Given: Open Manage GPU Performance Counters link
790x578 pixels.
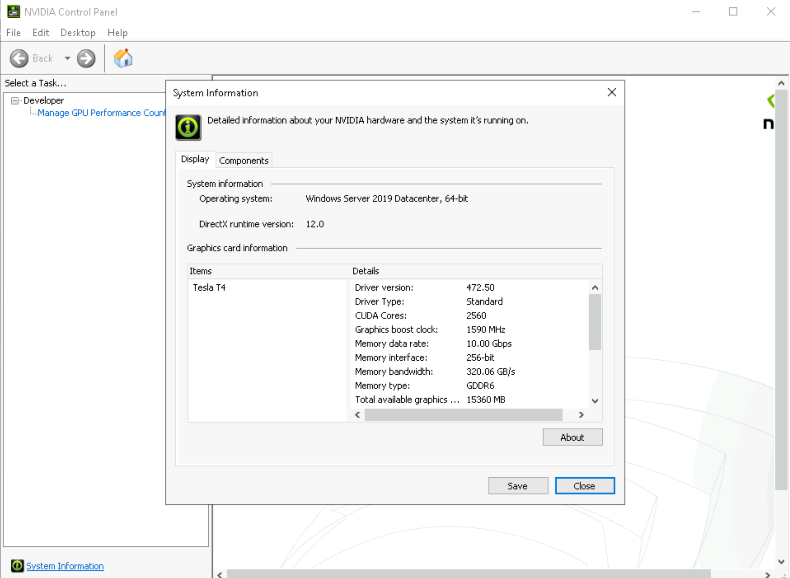Looking at the screenshot, I should point(101,113).
